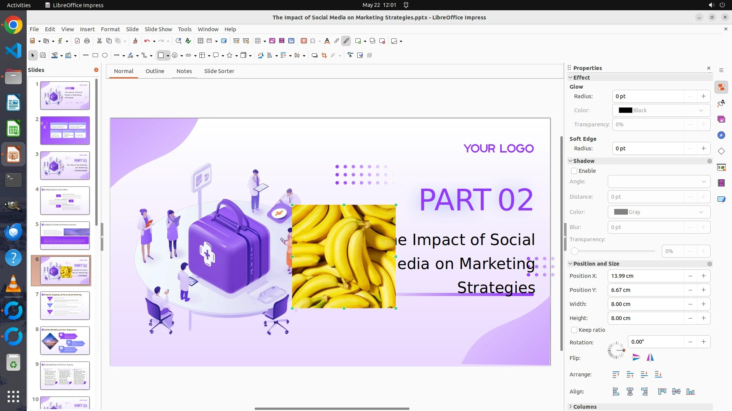Open the sidebar Navigator icon
This screenshot has height=411, width=732.
pyautogui.click(x=721, y=135)
